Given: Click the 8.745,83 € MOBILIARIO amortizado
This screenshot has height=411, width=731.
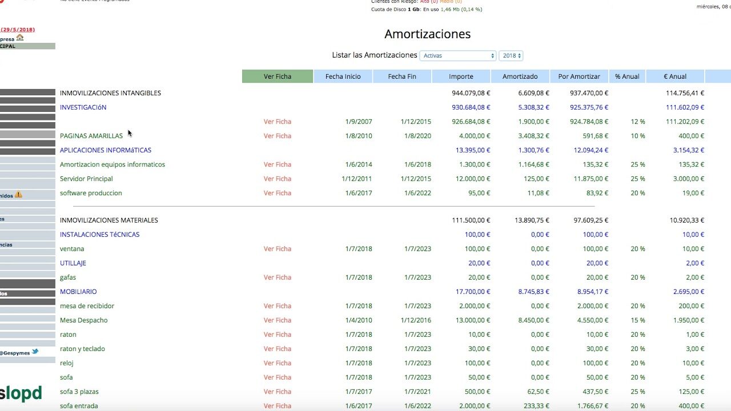Looking at the screenshot, I should coord(533,292).
